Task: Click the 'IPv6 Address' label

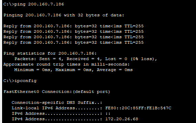Action: pyautogui.click(x=28, y=113)
